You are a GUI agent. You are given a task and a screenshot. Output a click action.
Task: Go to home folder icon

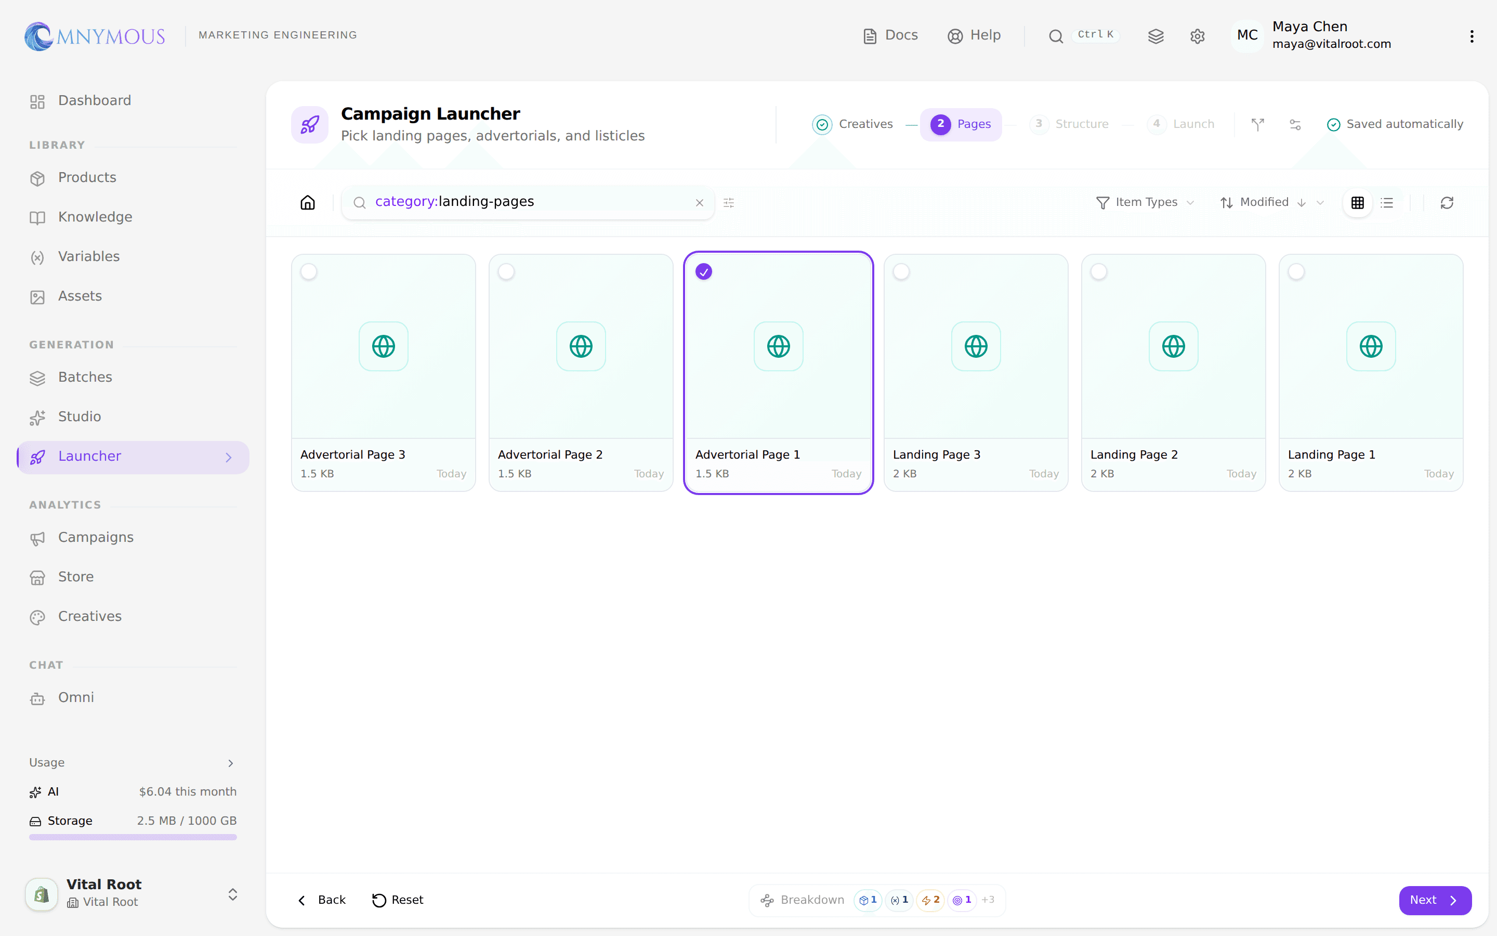307,202
